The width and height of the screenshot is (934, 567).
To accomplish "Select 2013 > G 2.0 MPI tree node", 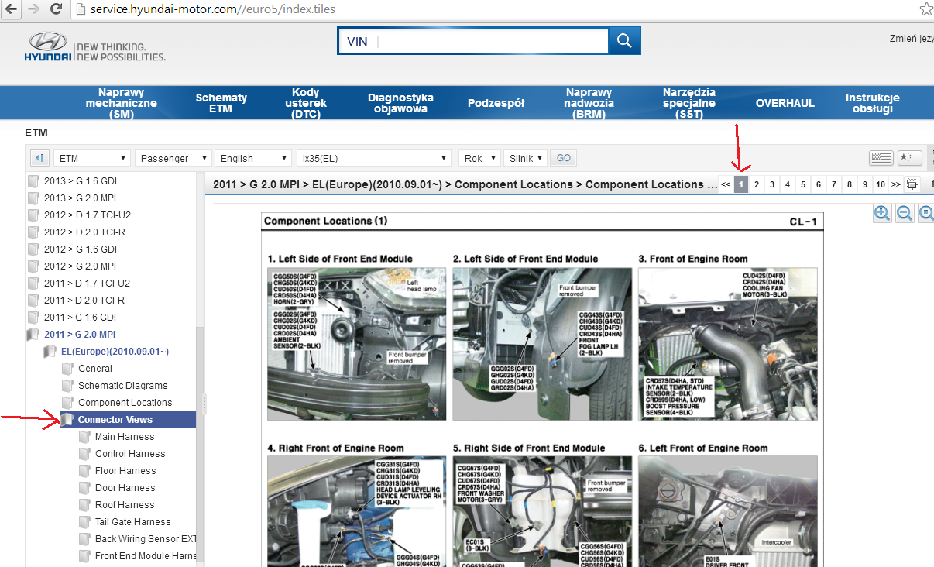I will pos(80,198).
